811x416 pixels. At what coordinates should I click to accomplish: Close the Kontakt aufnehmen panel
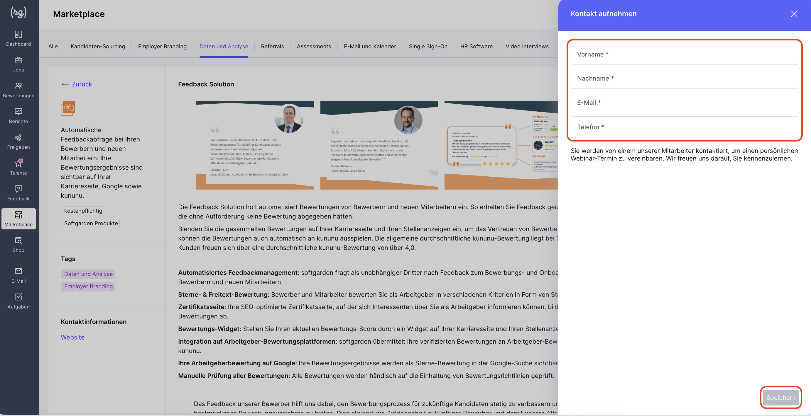click(794, 14)
